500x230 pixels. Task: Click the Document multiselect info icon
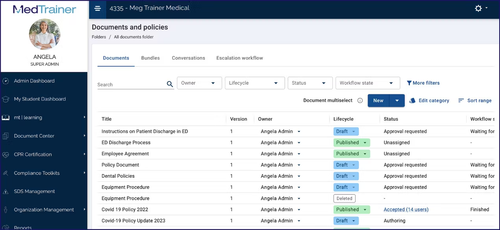click(x=360, y=101)
